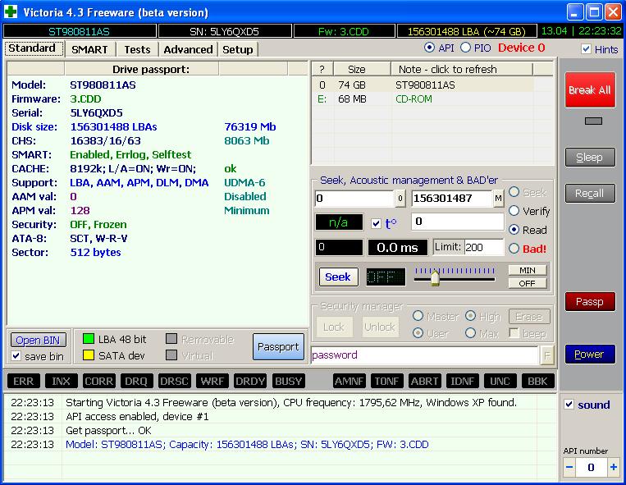
Task: Click the small 0 button beside start LBA
Action: click(400, 199)
